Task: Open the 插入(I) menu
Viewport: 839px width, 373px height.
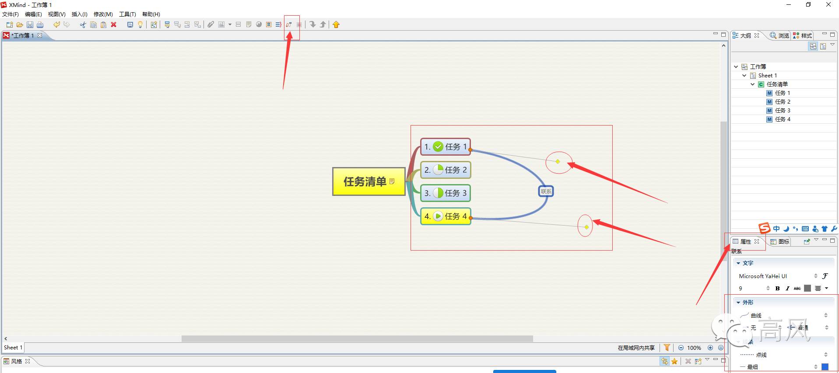Action: click(x=80, y=14)
